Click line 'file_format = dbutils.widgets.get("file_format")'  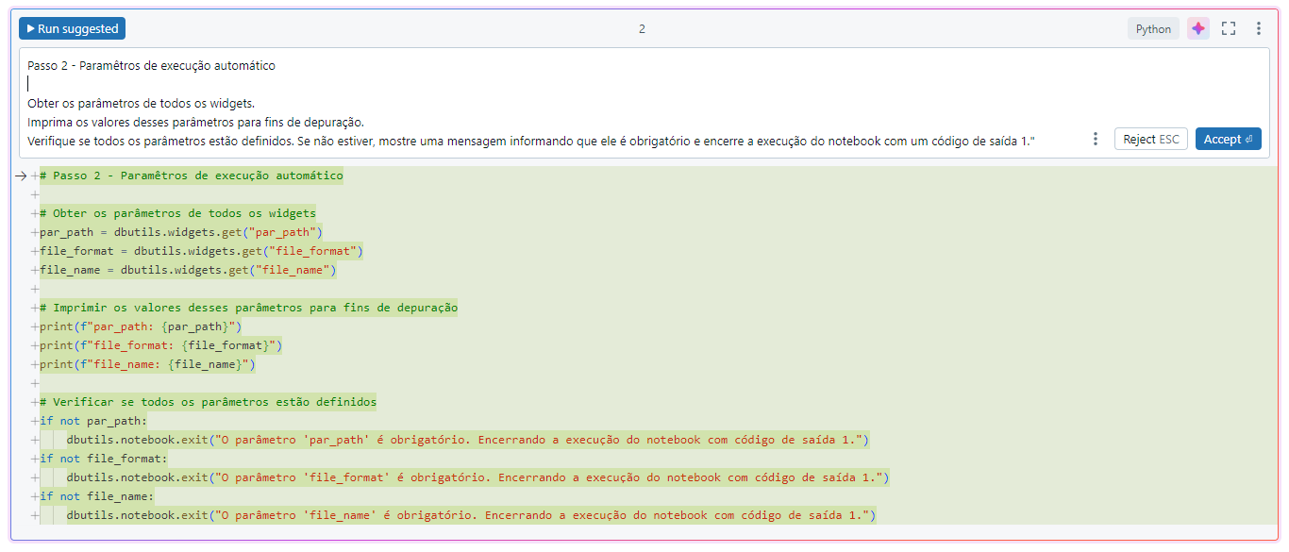(201, 251)
